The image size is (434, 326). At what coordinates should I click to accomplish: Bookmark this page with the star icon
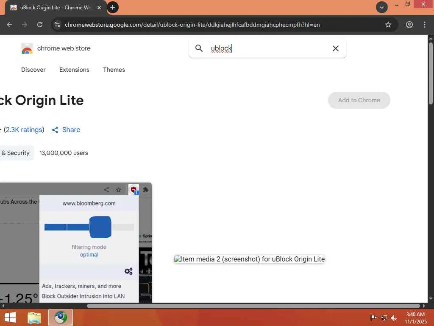388,25
